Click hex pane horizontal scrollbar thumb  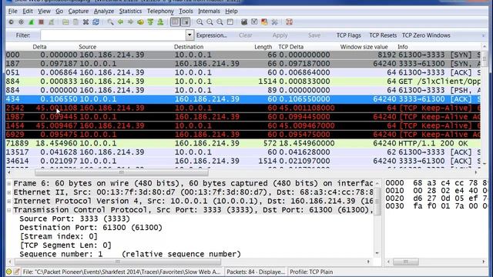406,262
